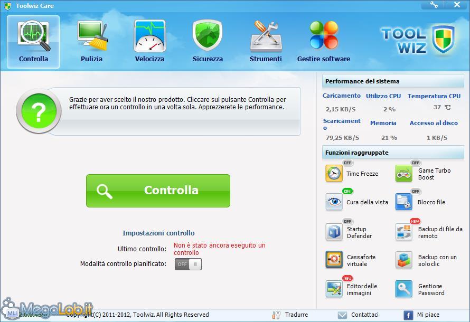Viewport: 470px width, 322px height.
Task: Open the Gestire software tab
Action: point(324,42)
